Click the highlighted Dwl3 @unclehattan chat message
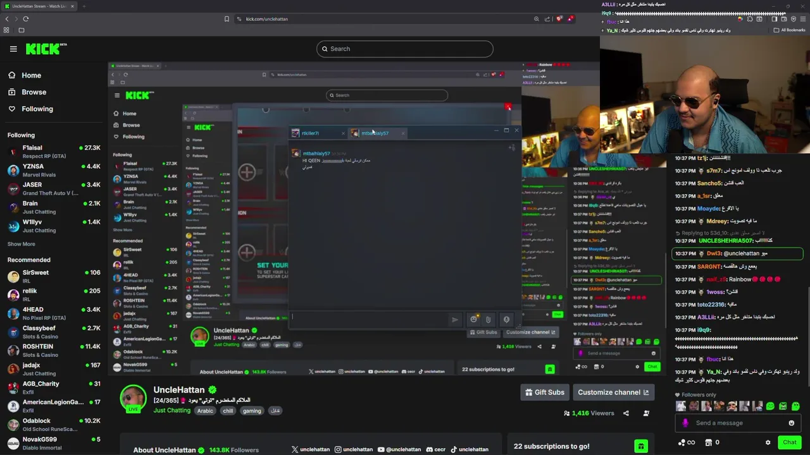 [738, 253]
